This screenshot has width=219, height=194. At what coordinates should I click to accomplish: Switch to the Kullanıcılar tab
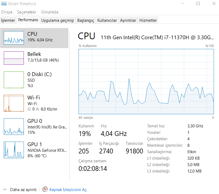(107, 20)
